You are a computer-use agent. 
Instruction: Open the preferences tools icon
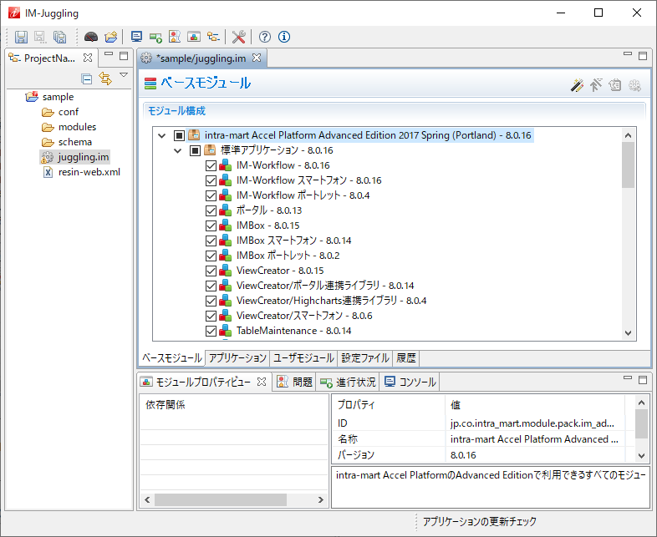(x=238, y=37)
